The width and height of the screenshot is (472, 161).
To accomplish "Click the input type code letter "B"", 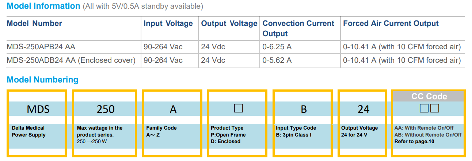I will point(304,109).
